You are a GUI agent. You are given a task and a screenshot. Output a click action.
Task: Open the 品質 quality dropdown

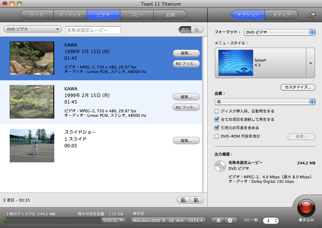pos(265,102)
